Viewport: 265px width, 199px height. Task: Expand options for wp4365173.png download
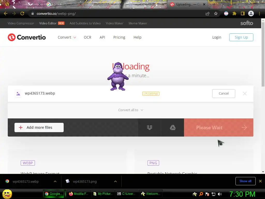point(115,181)
